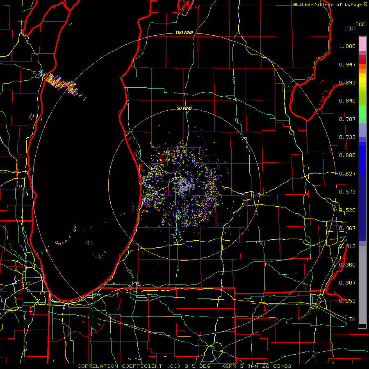Viewport: 369px width, 369px height.
Task: Select the 1.000 scale value
Action: [x=347, y=46]
